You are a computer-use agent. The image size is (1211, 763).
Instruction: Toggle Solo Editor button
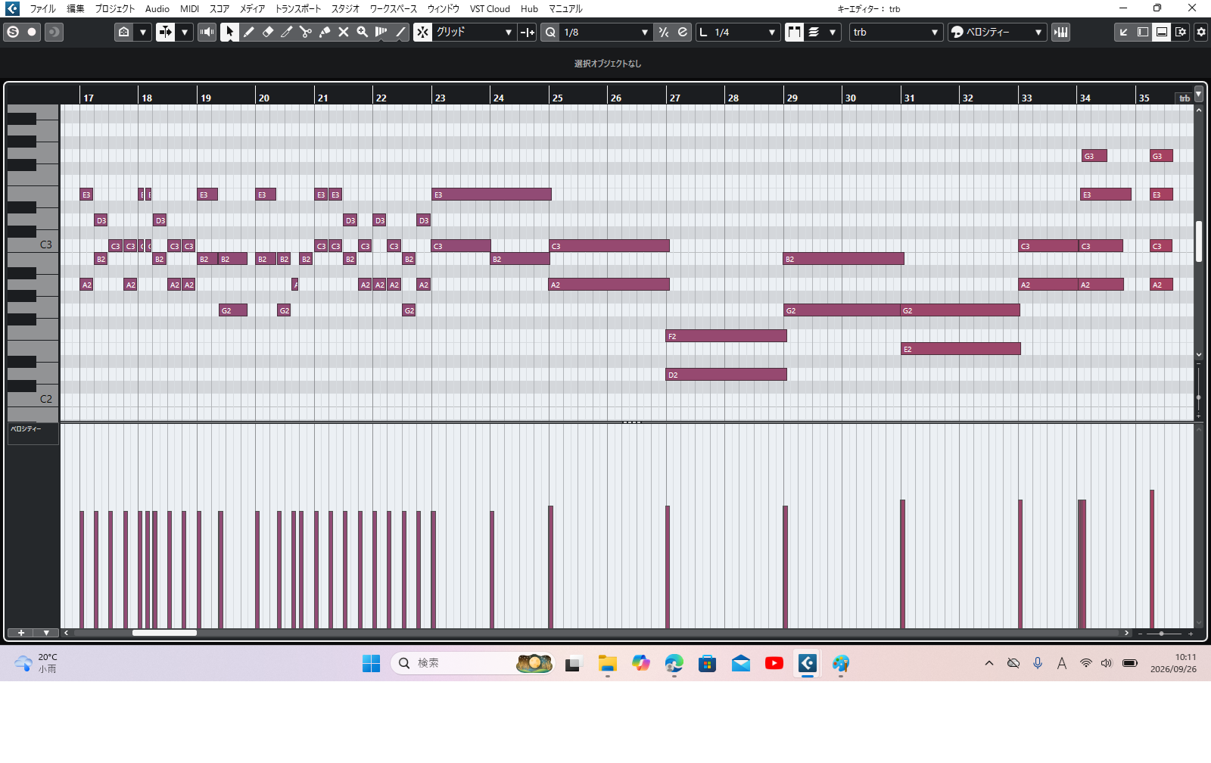click(x=13, y=32)
